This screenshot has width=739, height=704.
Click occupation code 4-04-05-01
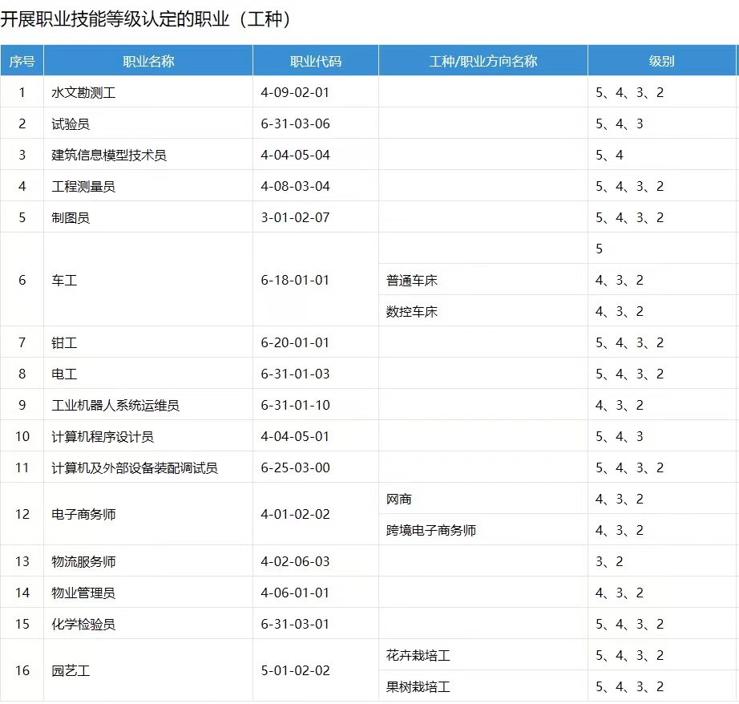coord(295,436)
